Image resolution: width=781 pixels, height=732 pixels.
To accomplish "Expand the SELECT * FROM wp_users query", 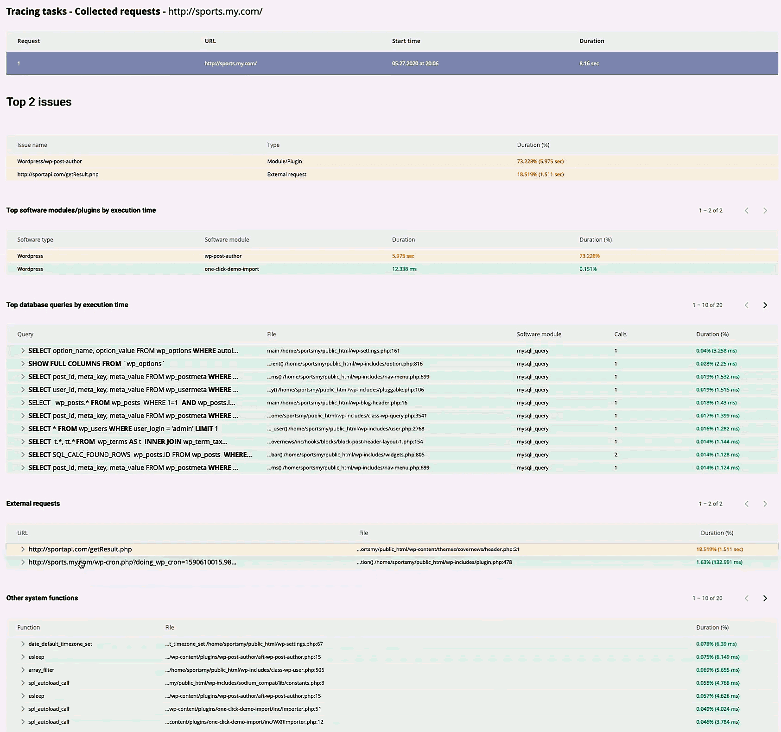I will (22, 429).
